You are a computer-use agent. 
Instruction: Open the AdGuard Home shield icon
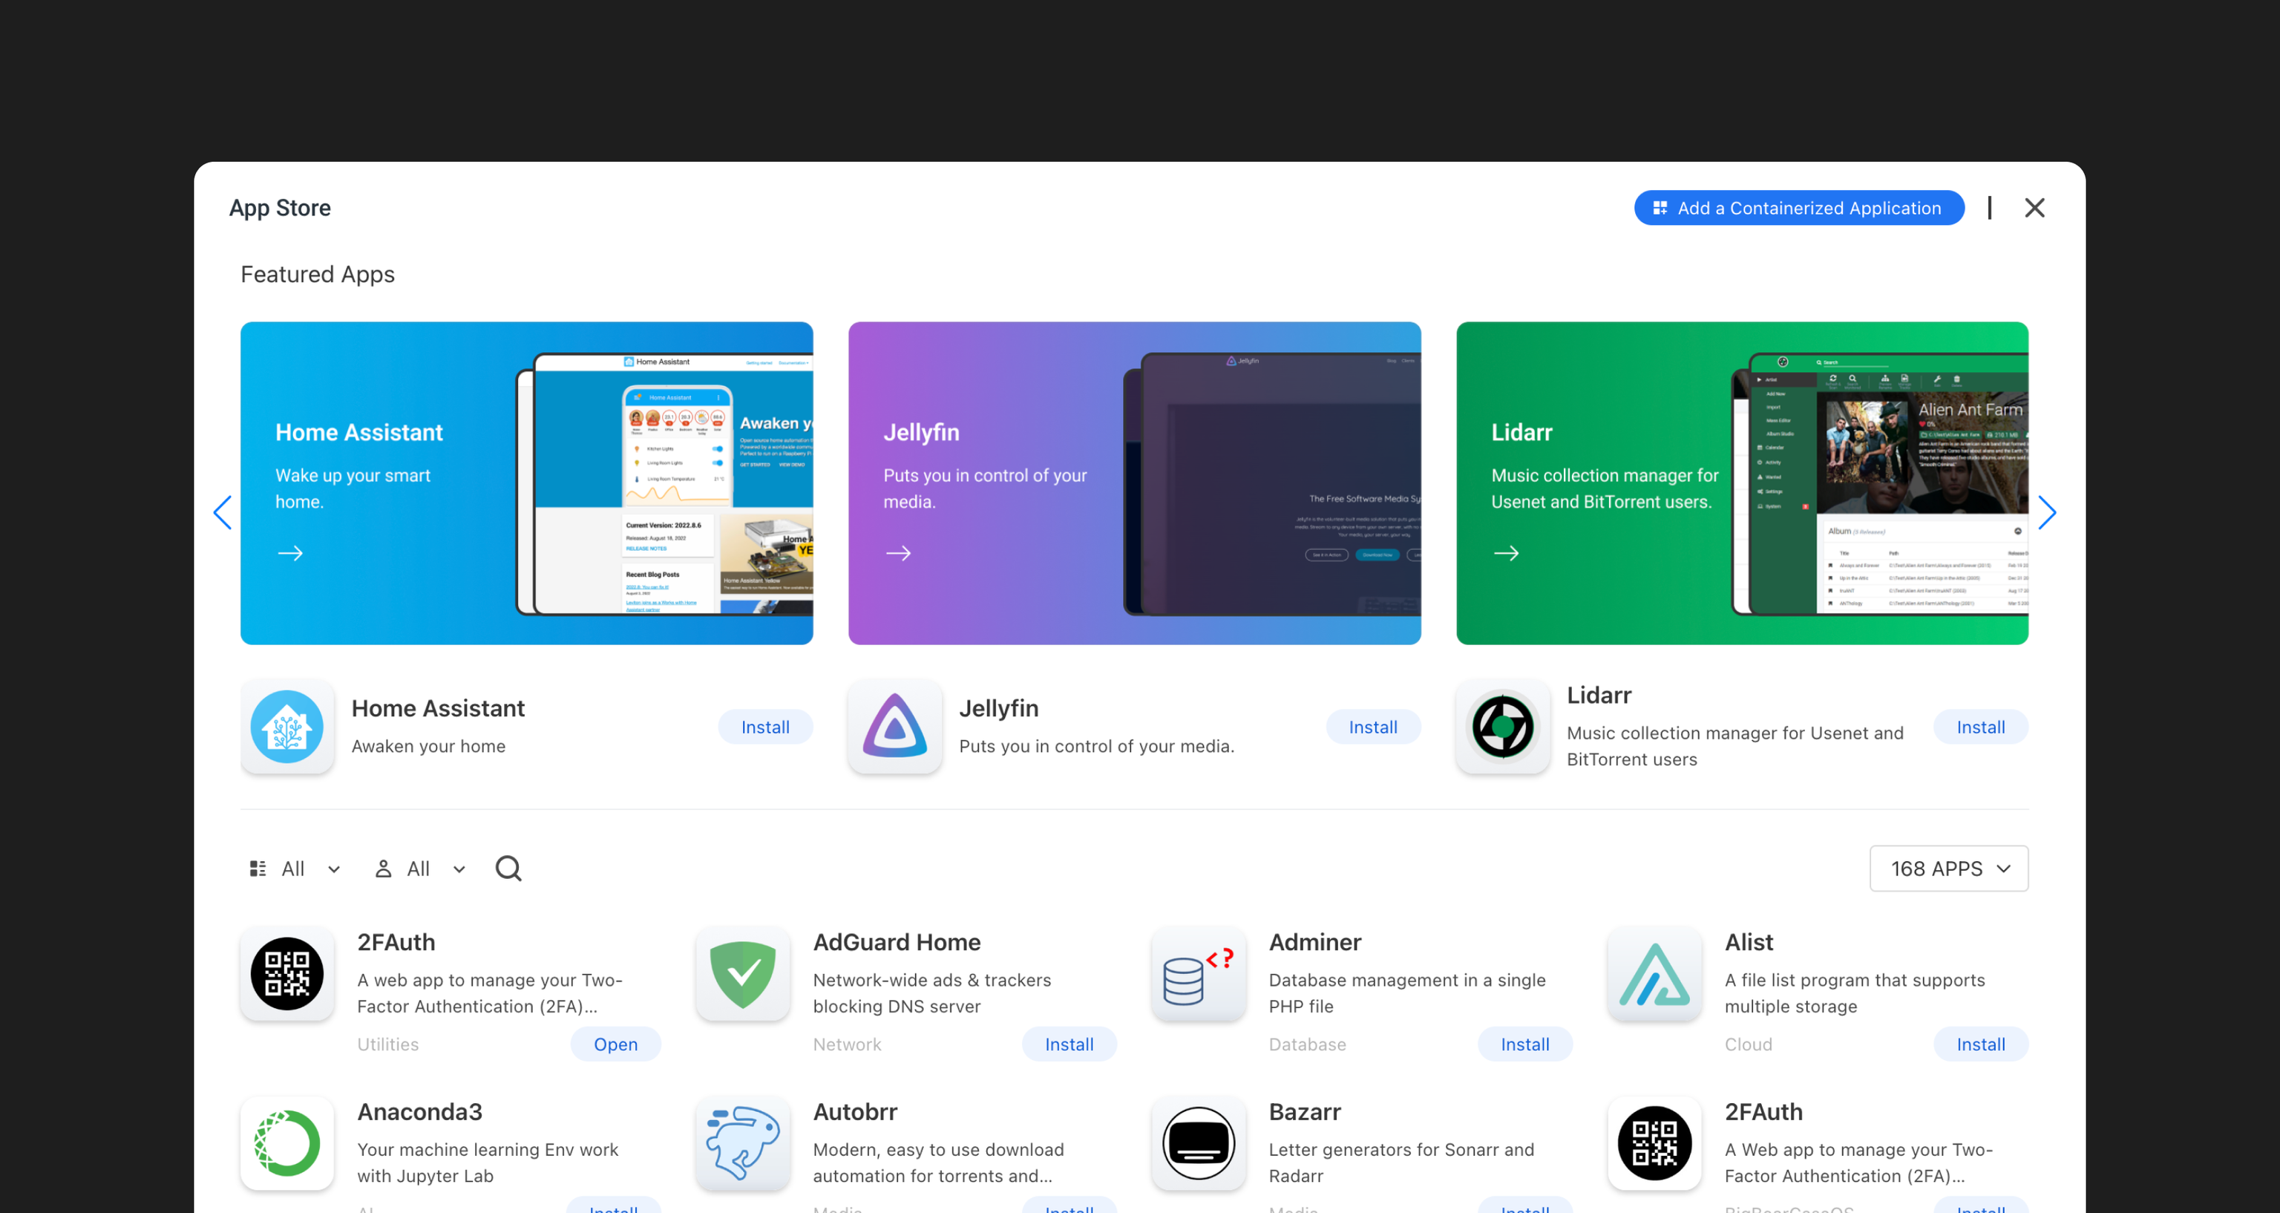pyautogui.click(x=743, y=974)
